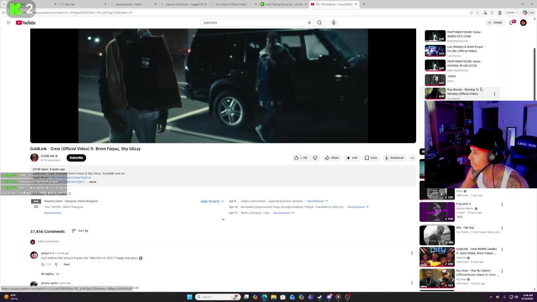537x302 pixels.
Task: Dislike the comment by @kay2
Action: pos(56,265)
